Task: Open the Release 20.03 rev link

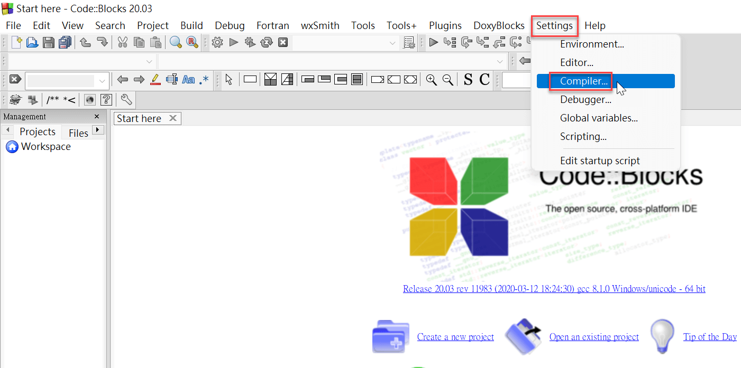Action: (554, 289)
